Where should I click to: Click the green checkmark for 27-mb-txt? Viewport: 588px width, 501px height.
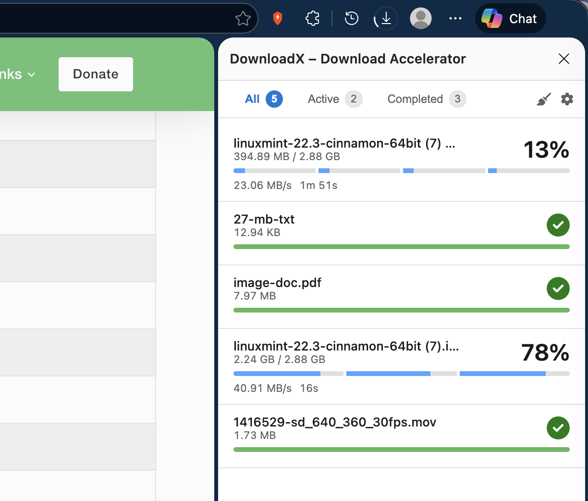558,225
